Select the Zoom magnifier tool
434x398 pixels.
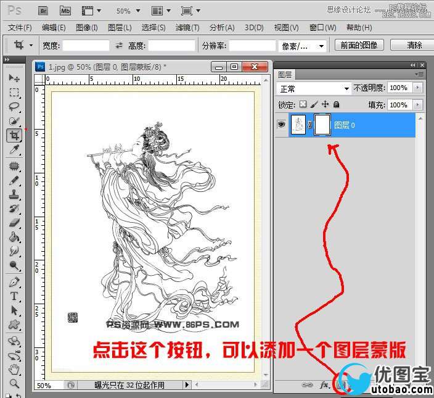click(14, 384)
